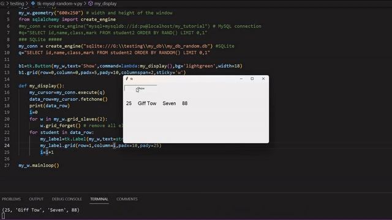Select the 'Giff Tow' label in tk window
392x220 pixels.
(147, 103)
